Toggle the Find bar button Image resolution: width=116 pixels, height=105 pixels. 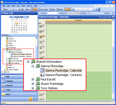(67, 9)
